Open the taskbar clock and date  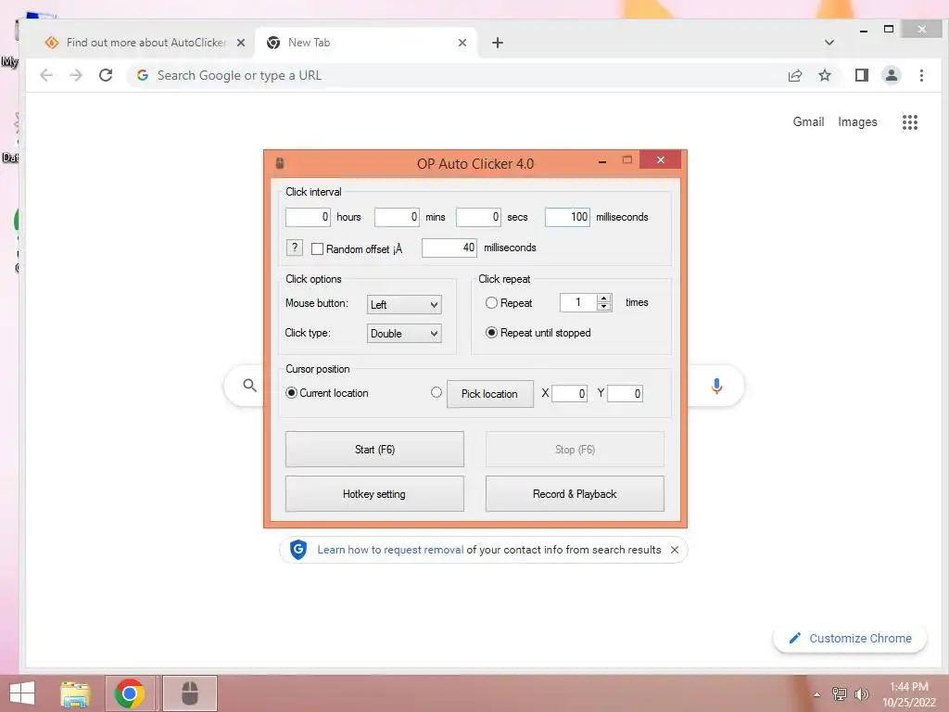[x=909, y=693]
